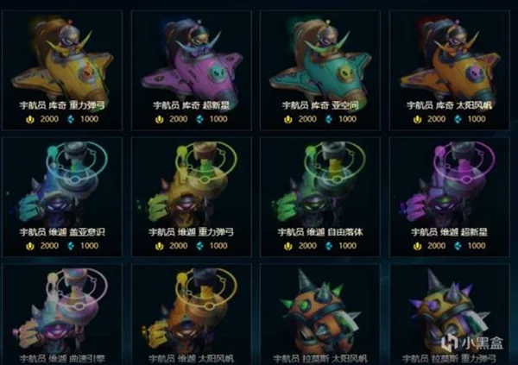Open the 宇航员 维迦 重力弹弓 chroma card
This screenshot has width=518, height=365.
pos(192,197)
